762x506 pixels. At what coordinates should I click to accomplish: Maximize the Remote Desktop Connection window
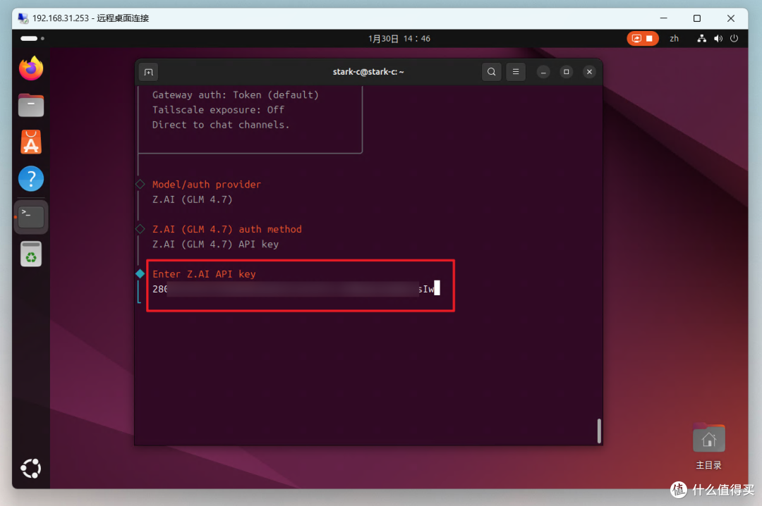[697, 18]
